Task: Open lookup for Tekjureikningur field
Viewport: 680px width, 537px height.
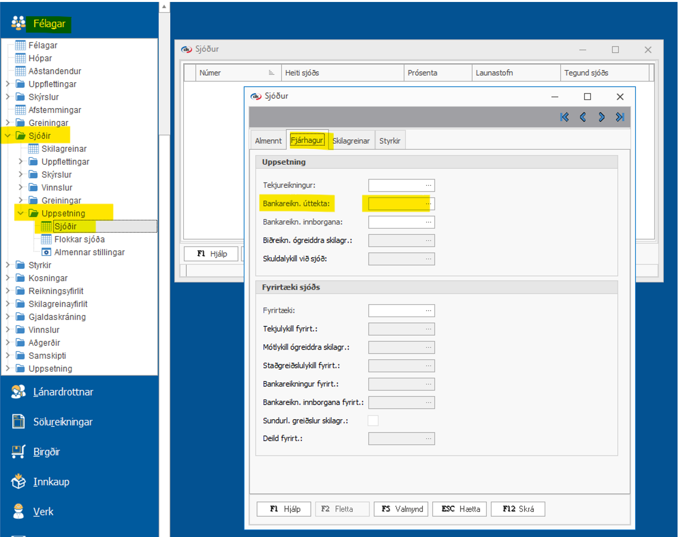Action: [429, 185]
